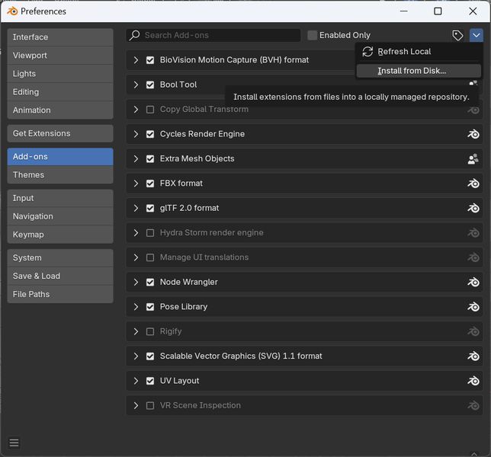Click Blender icon on Pose Library row
Screen dimensions: 491x457
point(473,307)
